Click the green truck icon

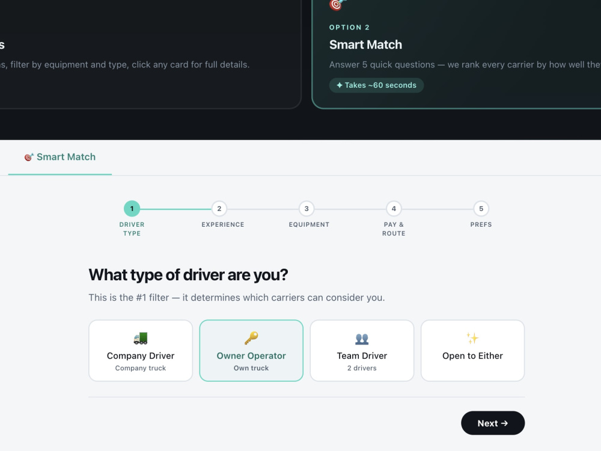[x=140, y=338]
